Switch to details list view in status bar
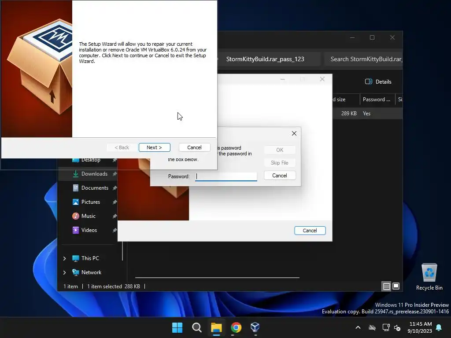Viewport: 451px width, 338px height. (x=387, y=286)
